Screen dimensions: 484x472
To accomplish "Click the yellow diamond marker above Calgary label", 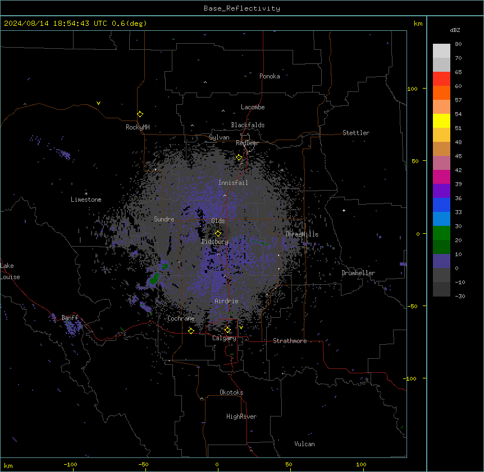I will click(x=227, y=330).
